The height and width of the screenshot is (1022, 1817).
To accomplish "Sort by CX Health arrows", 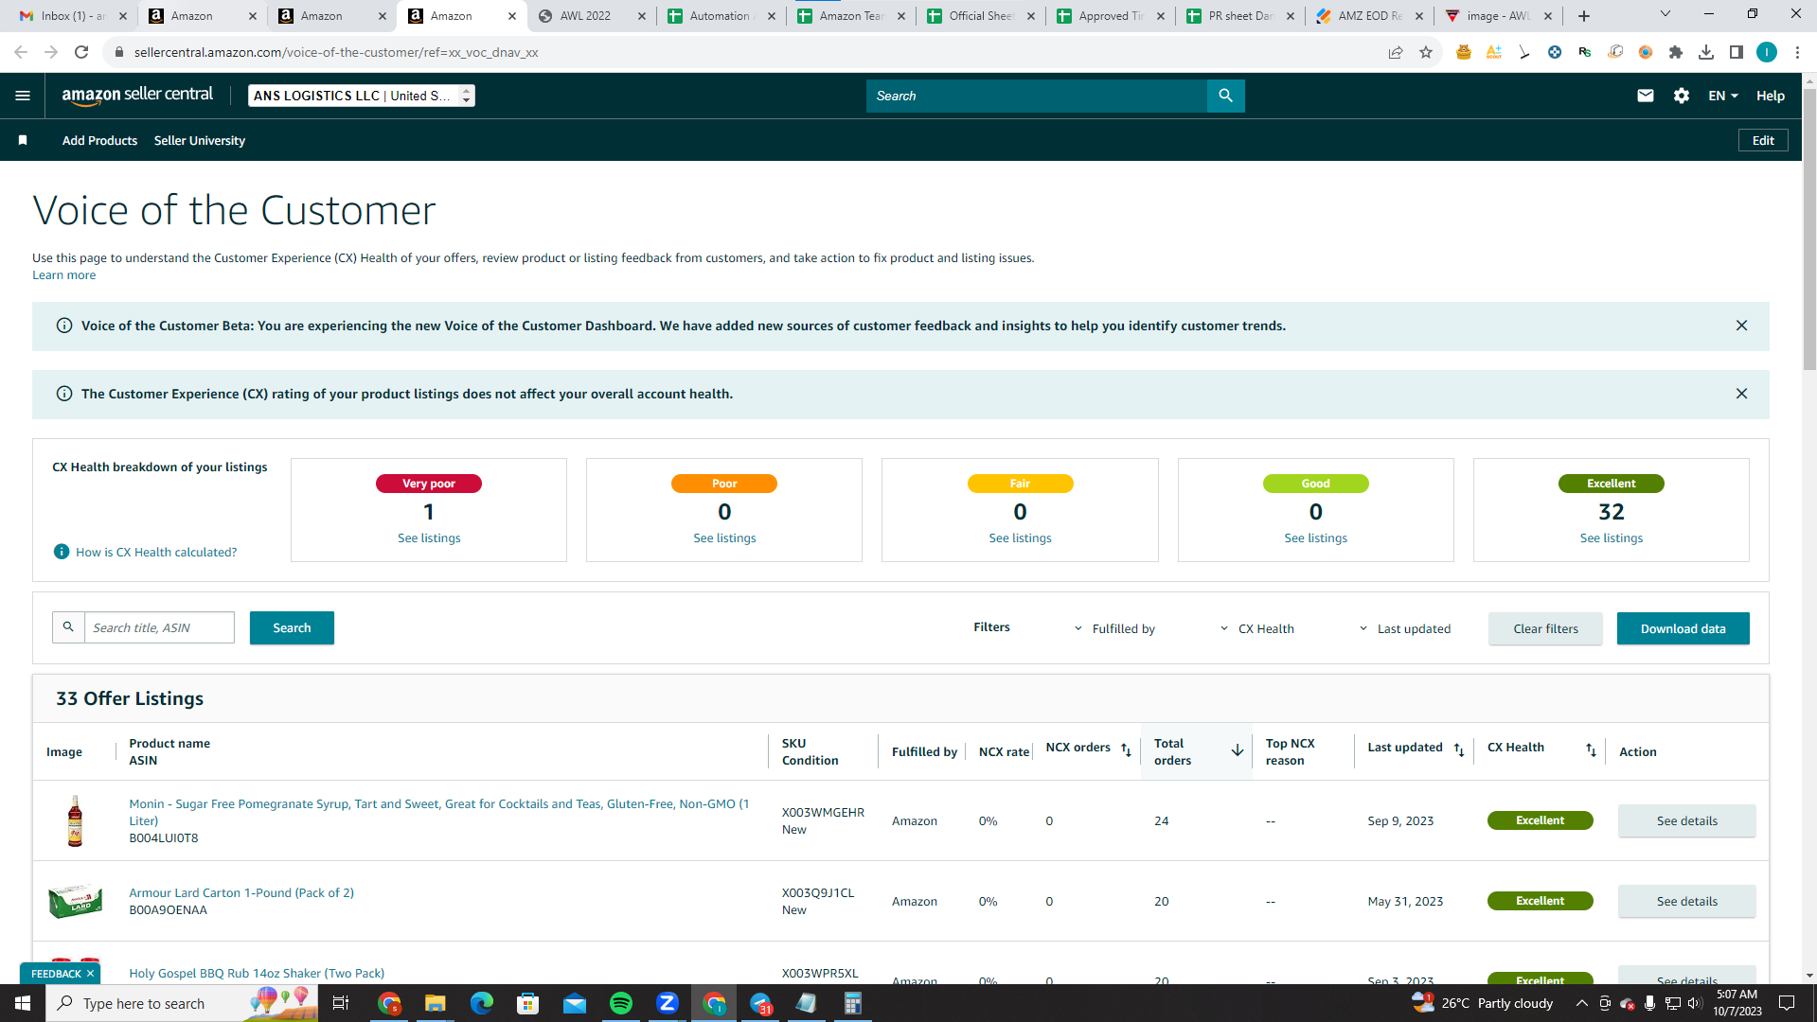I will 1591,749.
